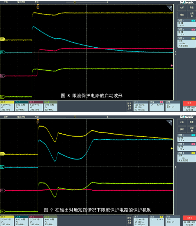Screen dimensions: 196x226
Task: Open the 辅助功能 menu in the Figure 9 scope window
Action: (21, 117)
